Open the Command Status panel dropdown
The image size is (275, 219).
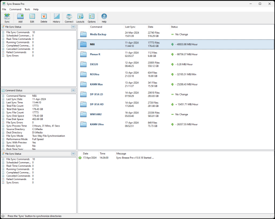pos(73,90)
